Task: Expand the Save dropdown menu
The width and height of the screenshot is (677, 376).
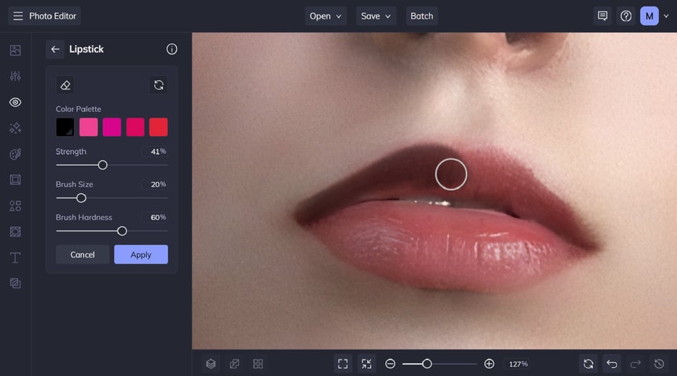Action: pyautogui.click(x=377, y=16)
